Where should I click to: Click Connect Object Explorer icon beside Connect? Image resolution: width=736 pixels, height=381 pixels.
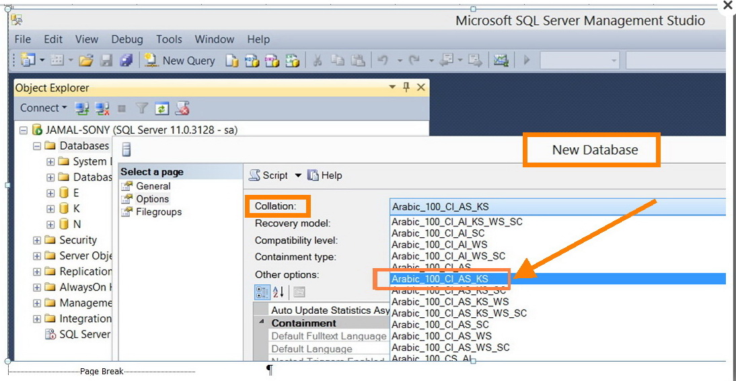82,109
